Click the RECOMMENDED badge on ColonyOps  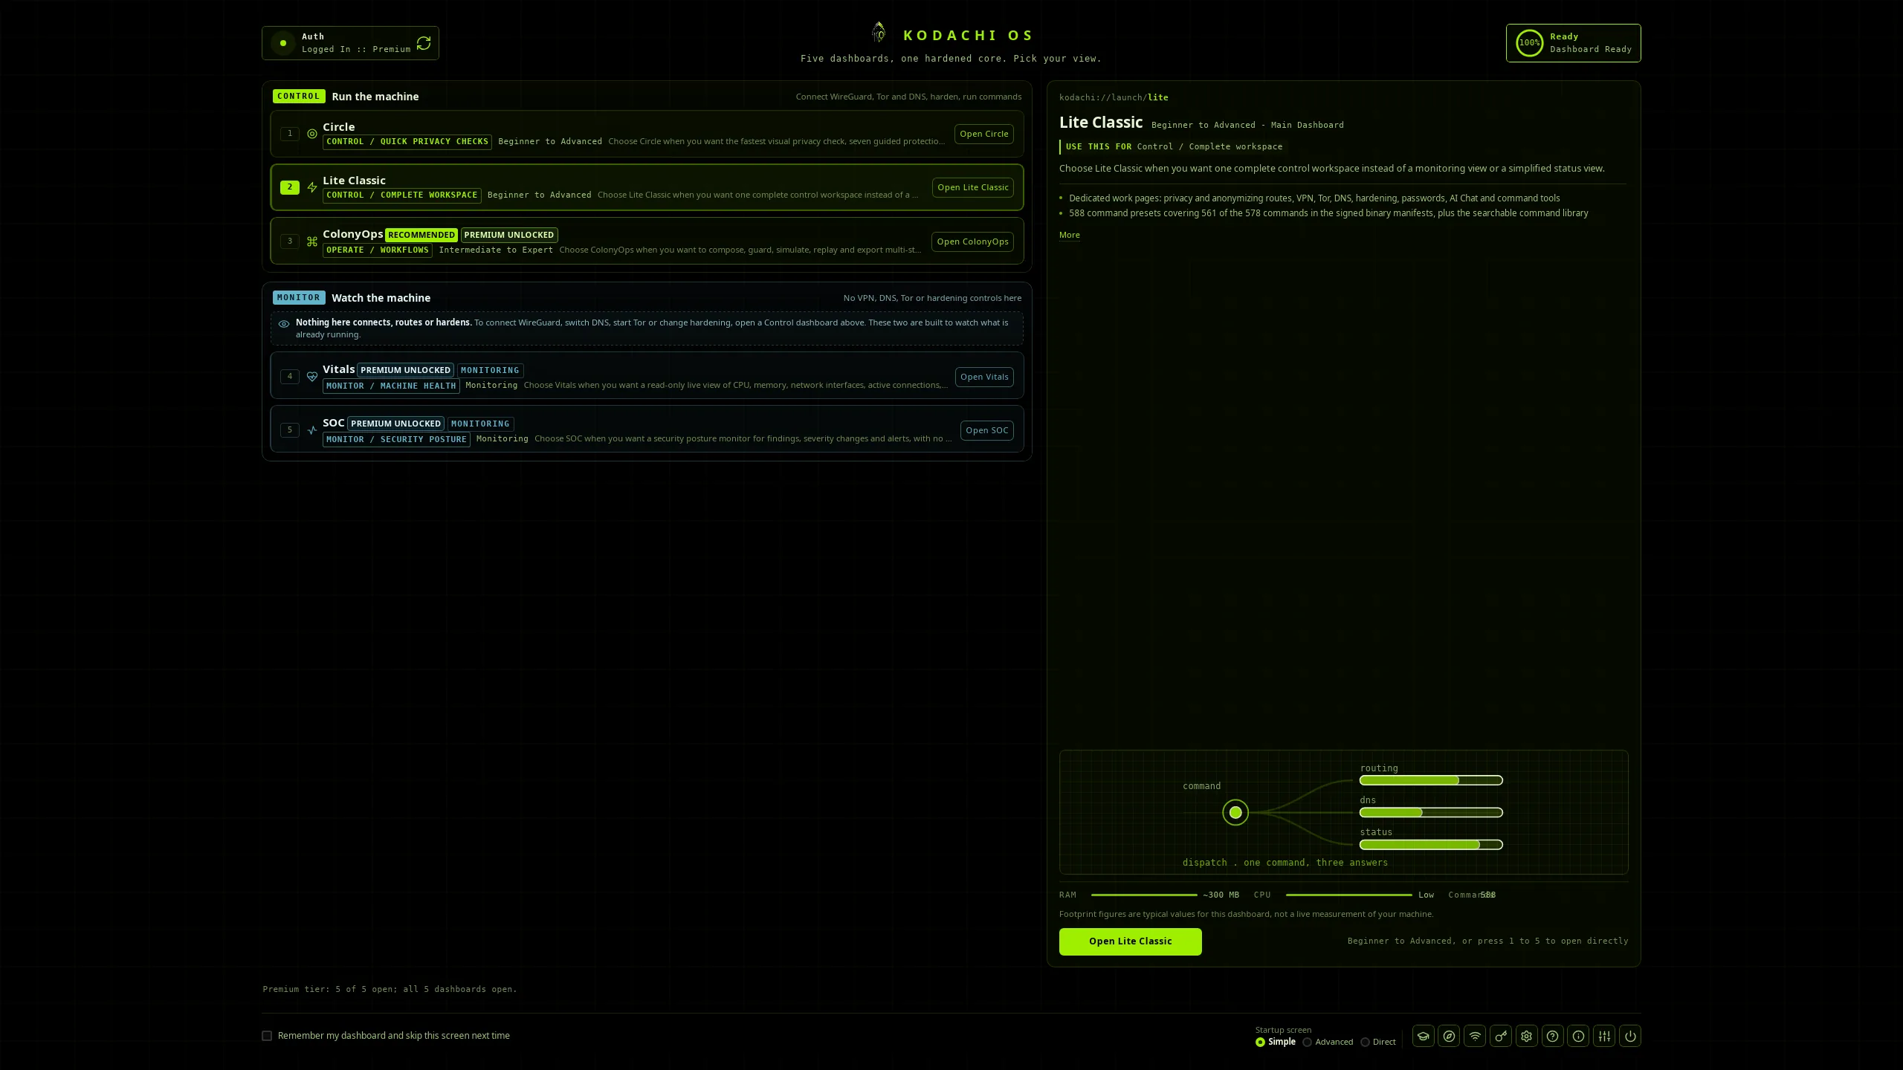tap(421, 235)
